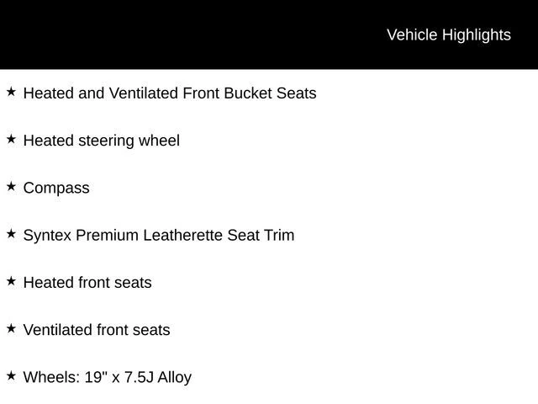Click the Ventilated front seats text
Viewport: 538px width, 404px height.
click(x=97, y=330)
